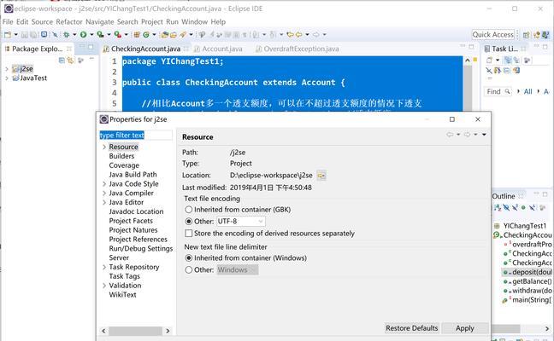Check Store the encoding of derived resources separately
This screenshot has width=554, height=341.
point(189,234)
